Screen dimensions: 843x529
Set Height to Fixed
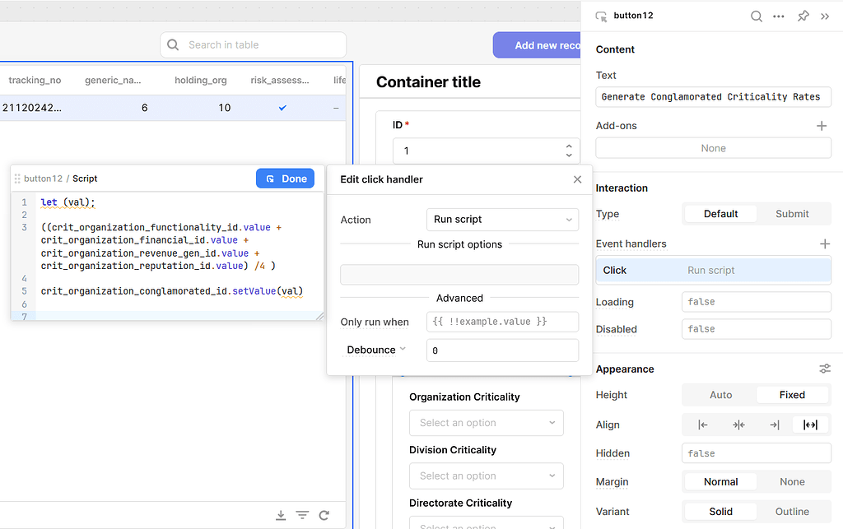click(792, 395)
